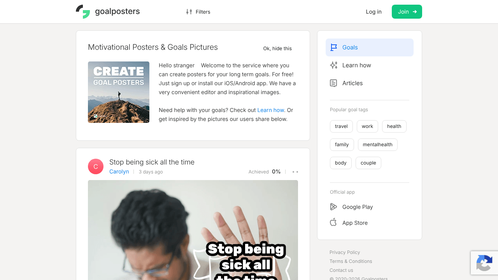Click the Official app label
The height and width of the screenshot is (280, 498).
(x=342, y=192)
